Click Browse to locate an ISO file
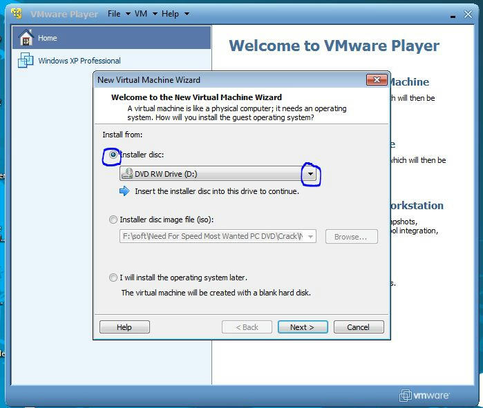 pos(351,237)
